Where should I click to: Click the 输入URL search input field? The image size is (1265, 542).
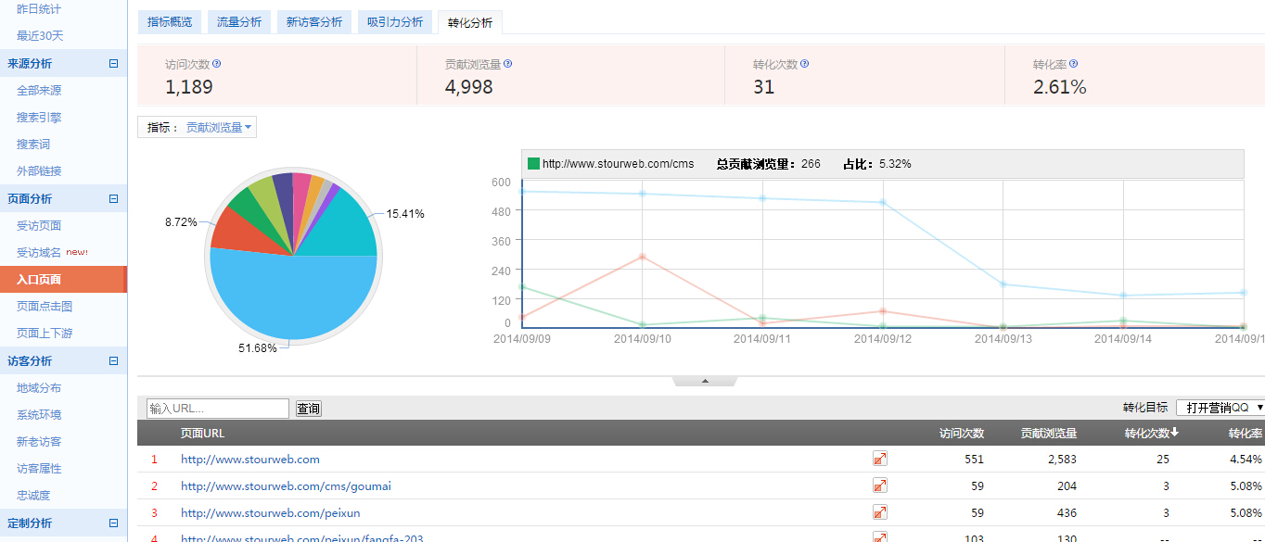click(x=218, y=409)
